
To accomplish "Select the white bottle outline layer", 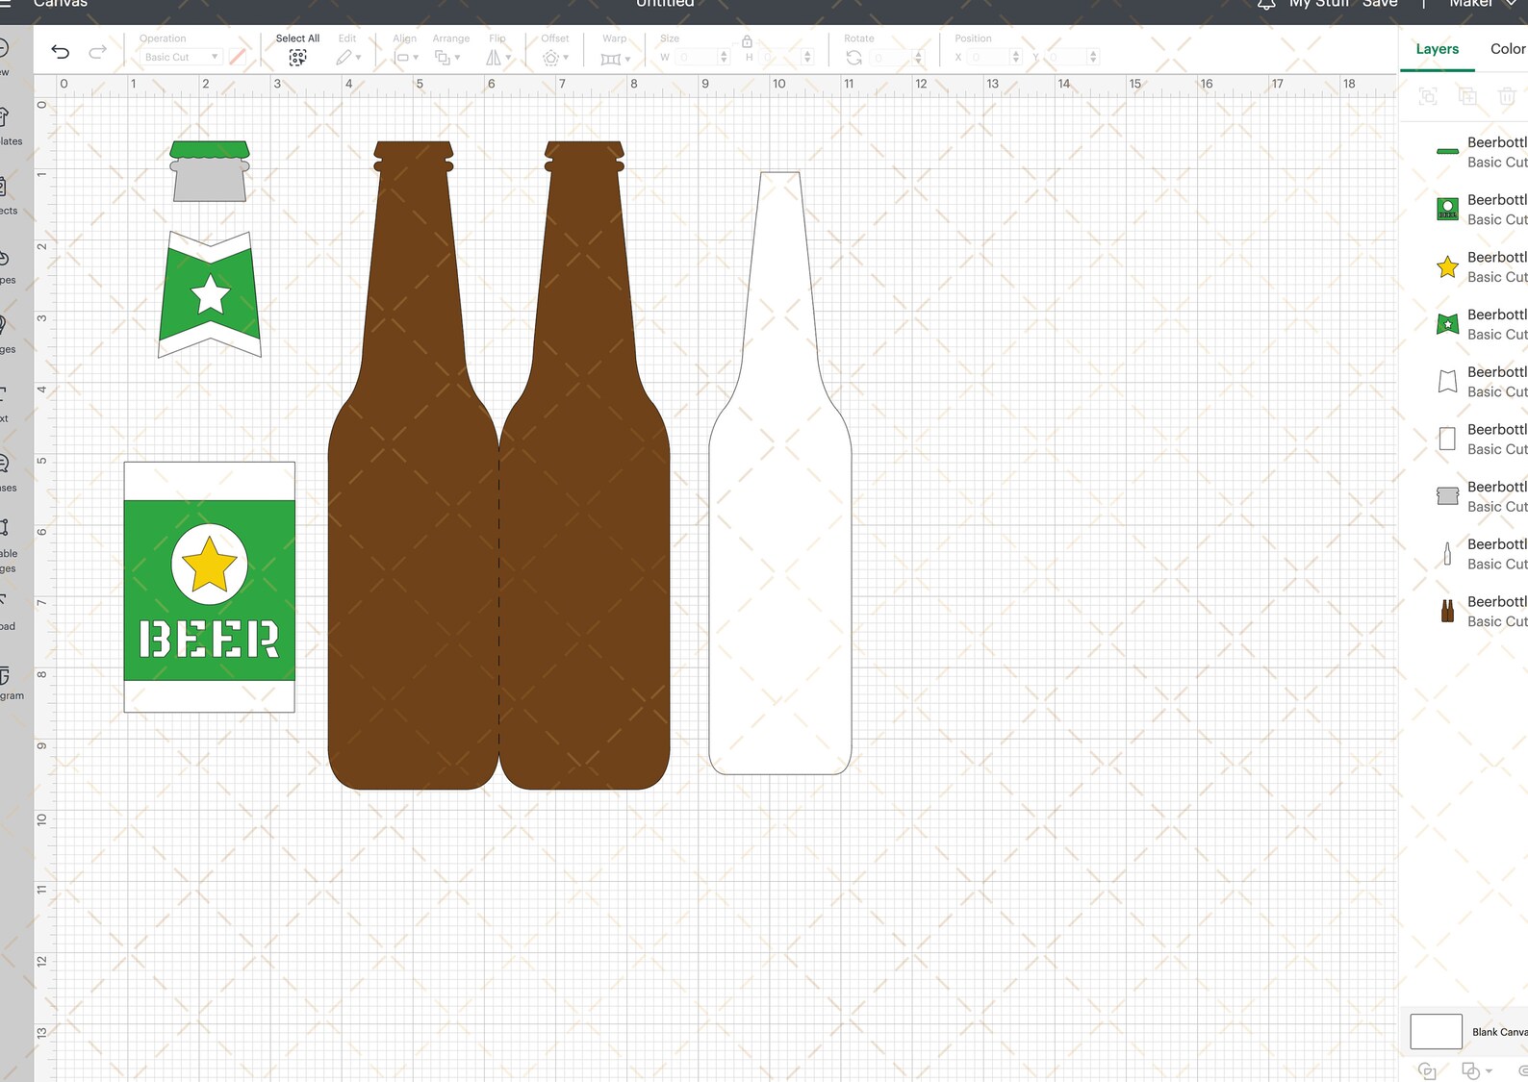I will [1464, 554].
